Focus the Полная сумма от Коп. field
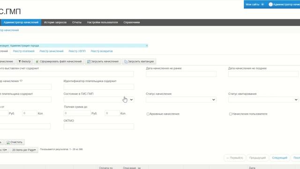 pyautogui.click(x=30, y=113)
